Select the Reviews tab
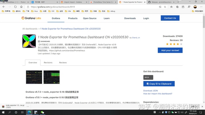Viewport: 205px width, 115px height. [63, 62]
